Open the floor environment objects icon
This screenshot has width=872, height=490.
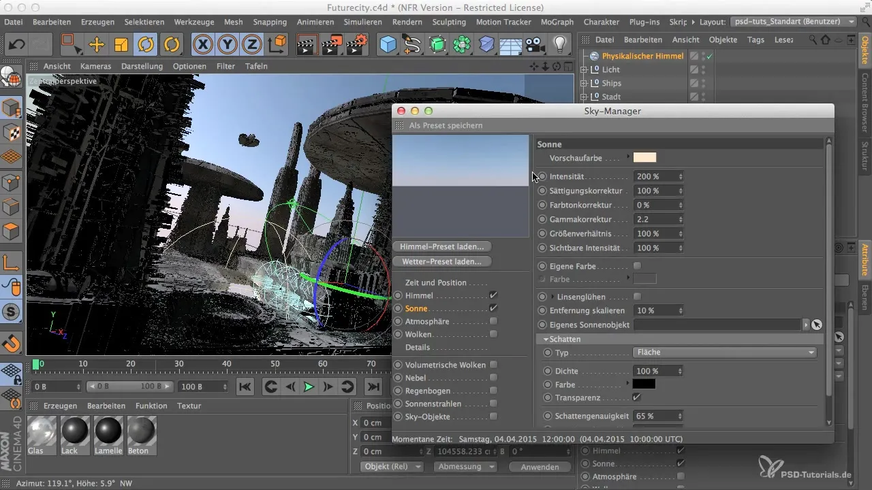pyautogui.click(x=511, y=45)
